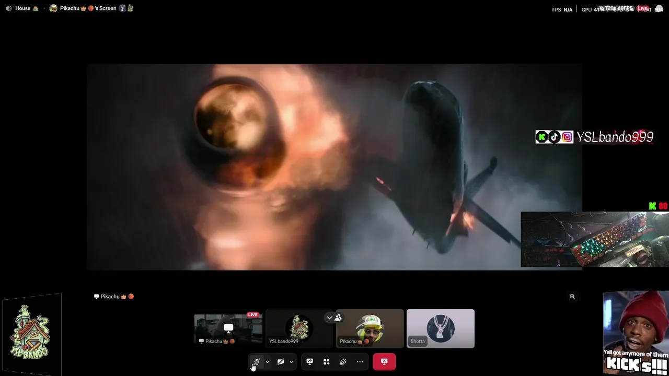
Task: Select the Shotta participant tile
Action: point(441,328)
